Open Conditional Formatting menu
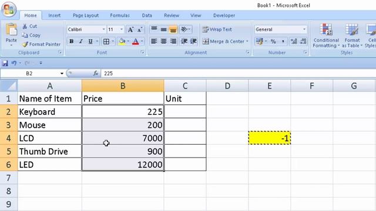The image size is (376, 211). click(x=326, y=36)
